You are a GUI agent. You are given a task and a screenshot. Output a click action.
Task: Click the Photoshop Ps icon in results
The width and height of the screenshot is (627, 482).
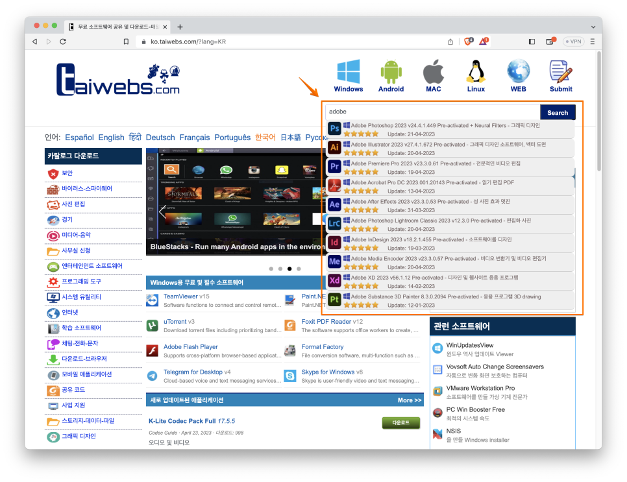pos(334,128)
